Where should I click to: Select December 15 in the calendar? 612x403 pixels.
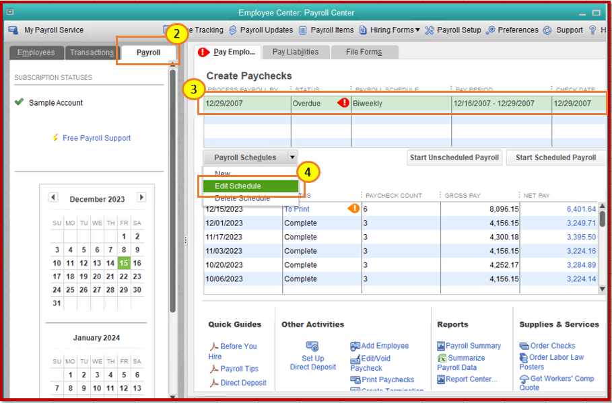pos(124,263)
